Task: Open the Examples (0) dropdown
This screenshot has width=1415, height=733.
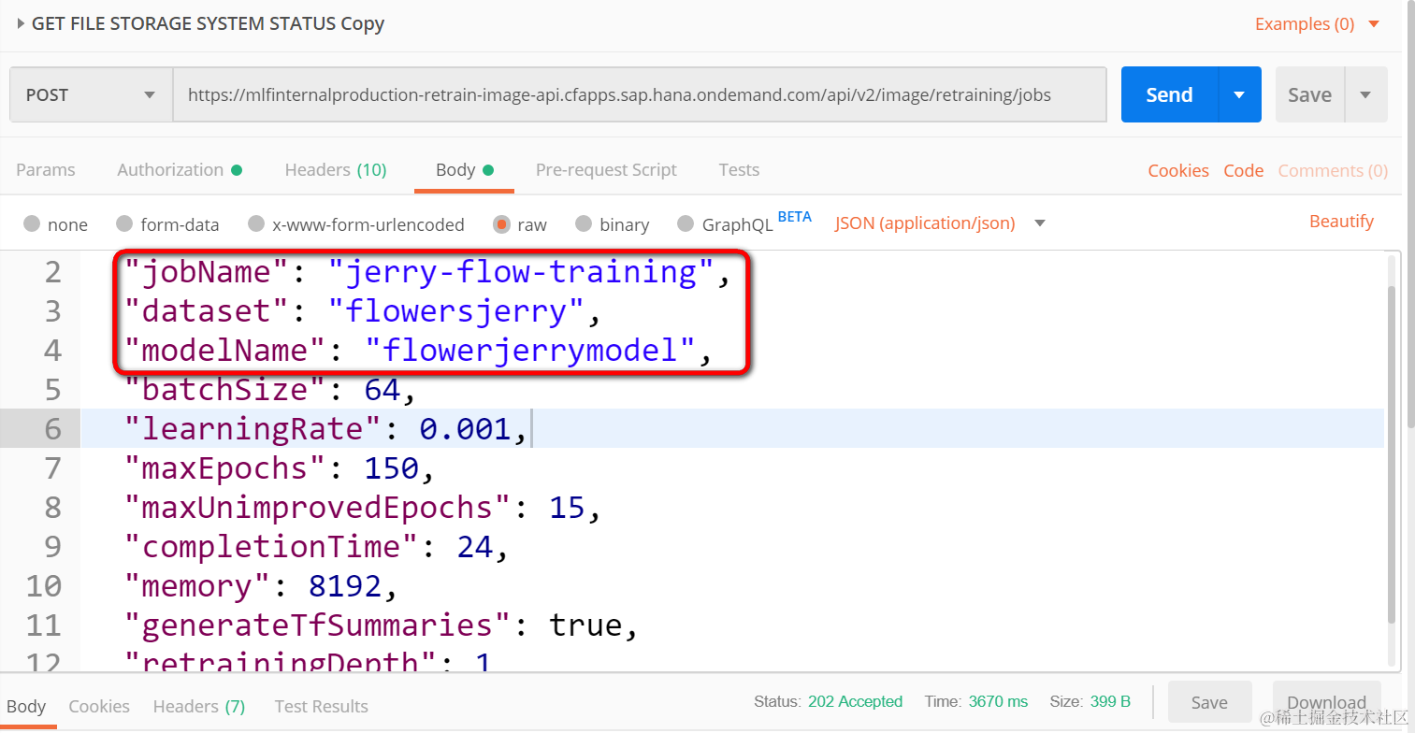Action: [x=1317, y=23]
